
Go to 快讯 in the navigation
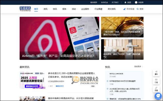point(55,9)
